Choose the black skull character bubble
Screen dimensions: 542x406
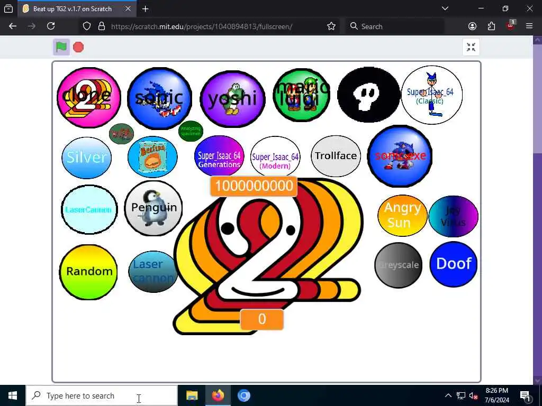pos(368,95)
